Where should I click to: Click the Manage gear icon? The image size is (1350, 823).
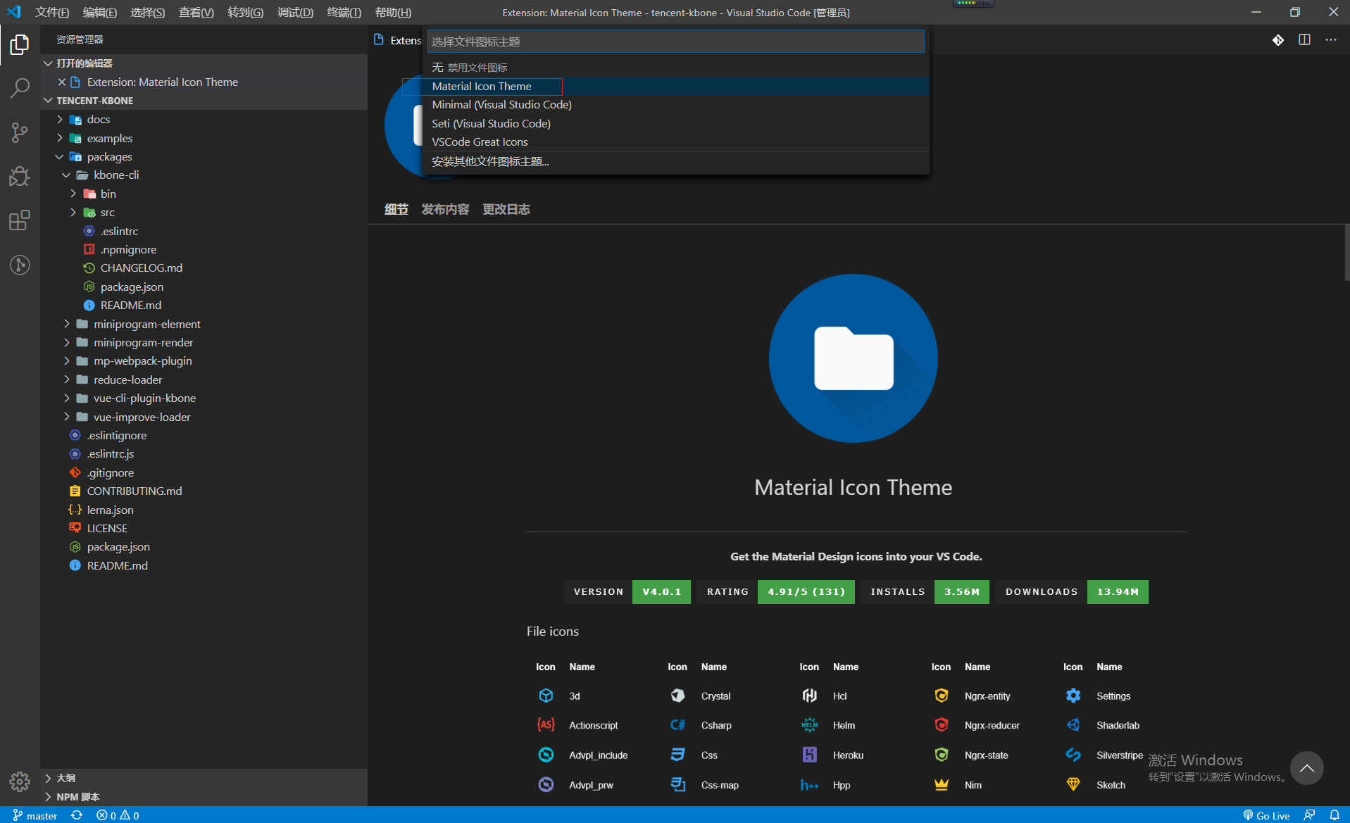(20, 781)
